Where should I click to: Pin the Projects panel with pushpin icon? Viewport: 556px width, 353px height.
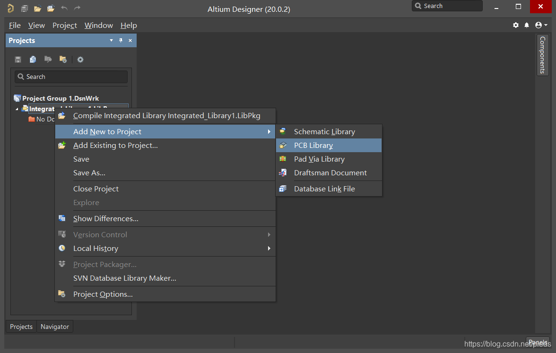121,41
